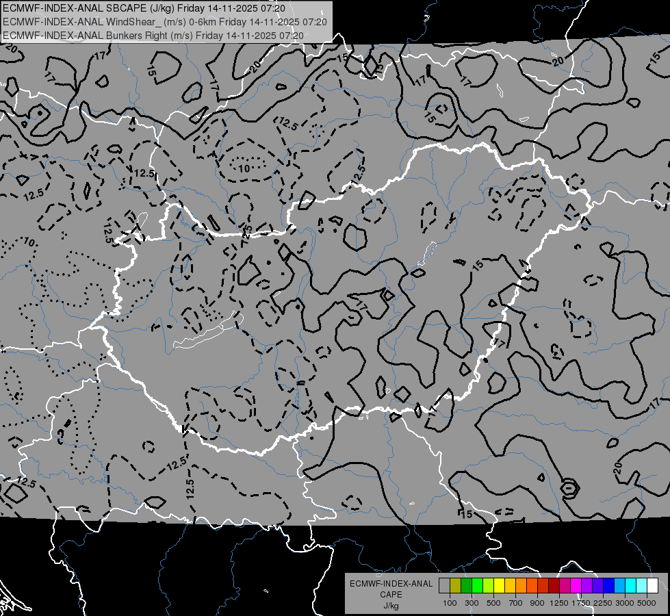Pick the dark green legend swatch
Image resolution: width=670 pixels, height=616 pixels.
pos(467,586)
